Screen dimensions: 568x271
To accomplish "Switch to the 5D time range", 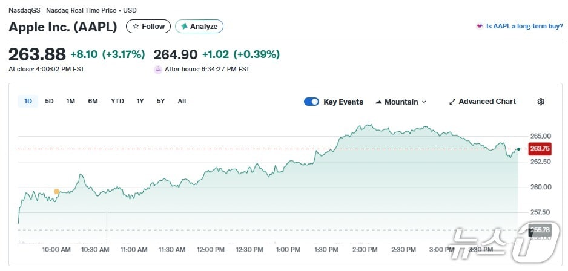I will coord(49,101).
